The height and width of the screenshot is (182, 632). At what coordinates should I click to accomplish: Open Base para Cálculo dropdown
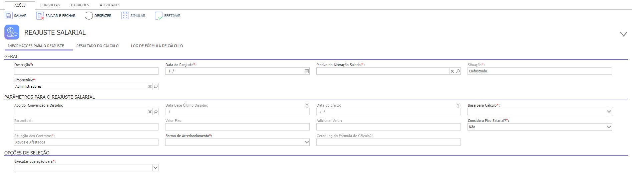tap(609, 112)
